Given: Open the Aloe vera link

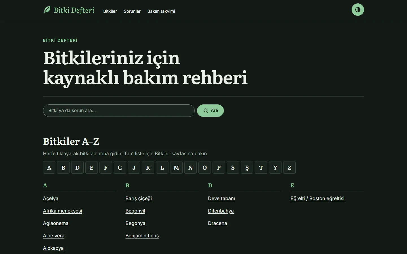Looking at the screenshot, I should click(54, 236).
